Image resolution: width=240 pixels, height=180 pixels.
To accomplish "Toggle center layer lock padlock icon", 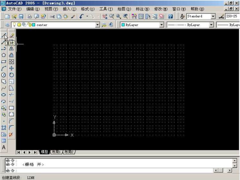I will [29, 25].
